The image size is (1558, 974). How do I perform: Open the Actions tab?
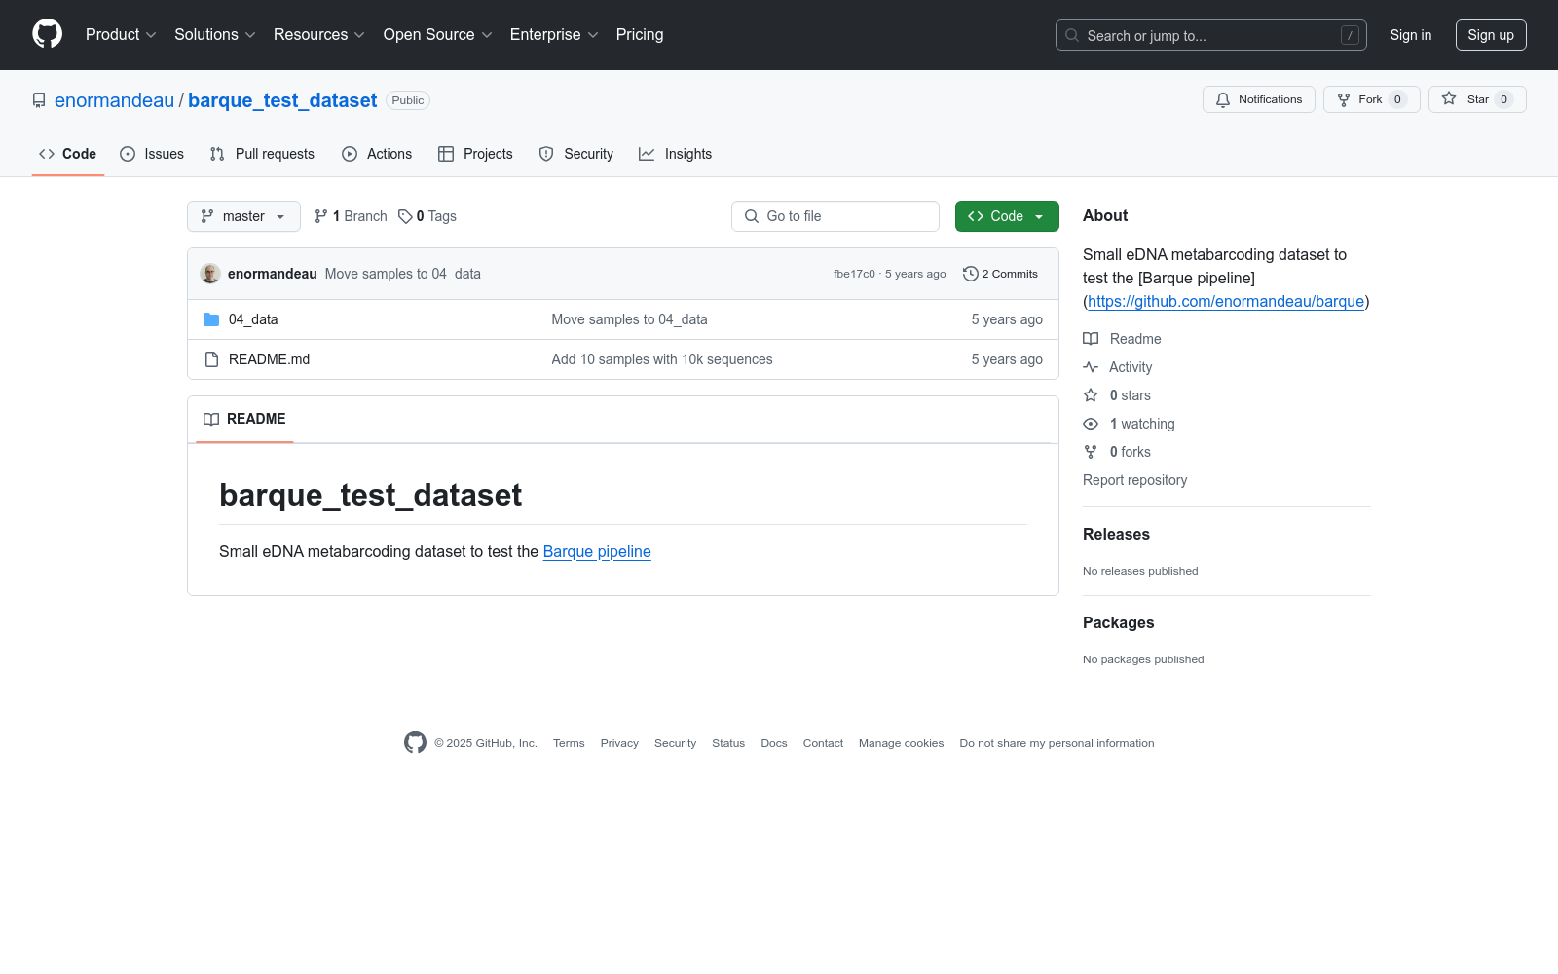coord(377,154)
